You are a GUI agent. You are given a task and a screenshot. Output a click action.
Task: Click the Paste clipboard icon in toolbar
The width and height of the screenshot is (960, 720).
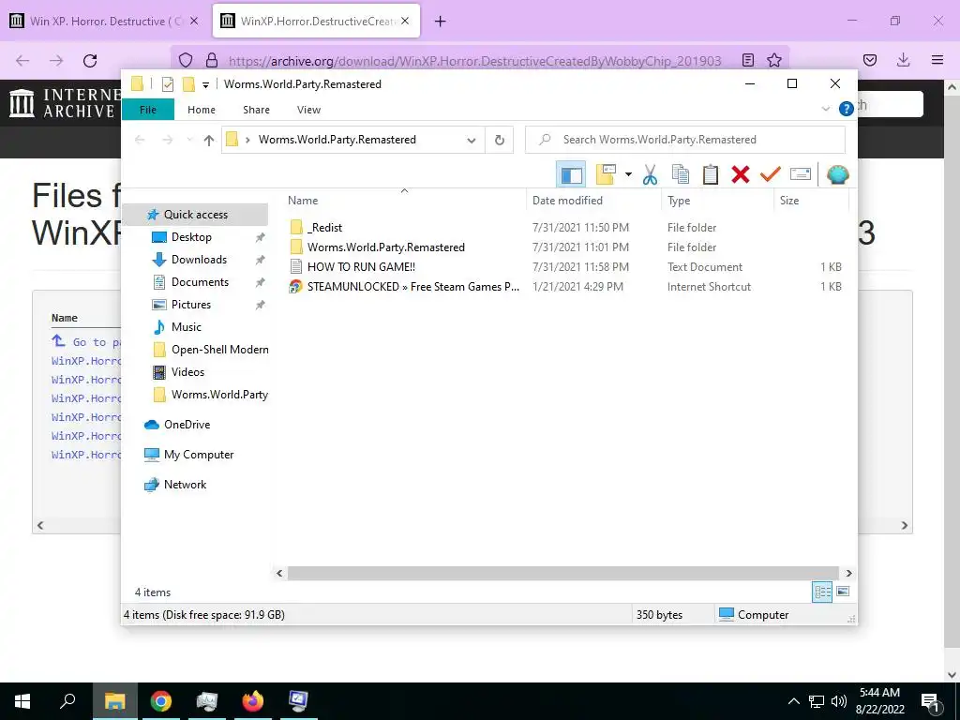(711, 175)
